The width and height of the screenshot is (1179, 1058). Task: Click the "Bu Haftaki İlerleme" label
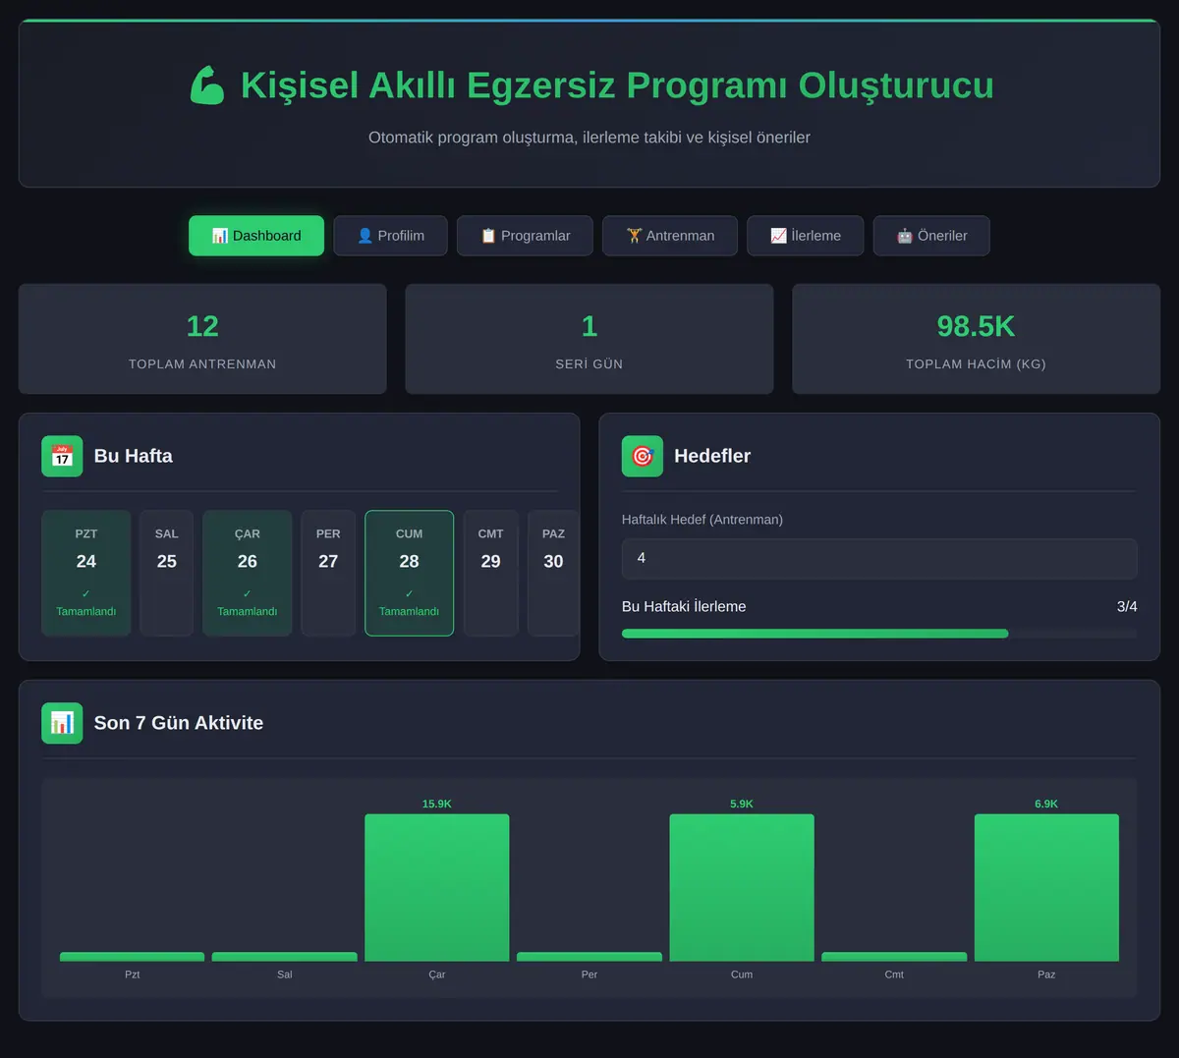click(684, 606)
